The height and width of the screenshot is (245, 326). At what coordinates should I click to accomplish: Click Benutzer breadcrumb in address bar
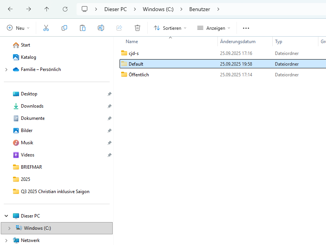point(200,10)
